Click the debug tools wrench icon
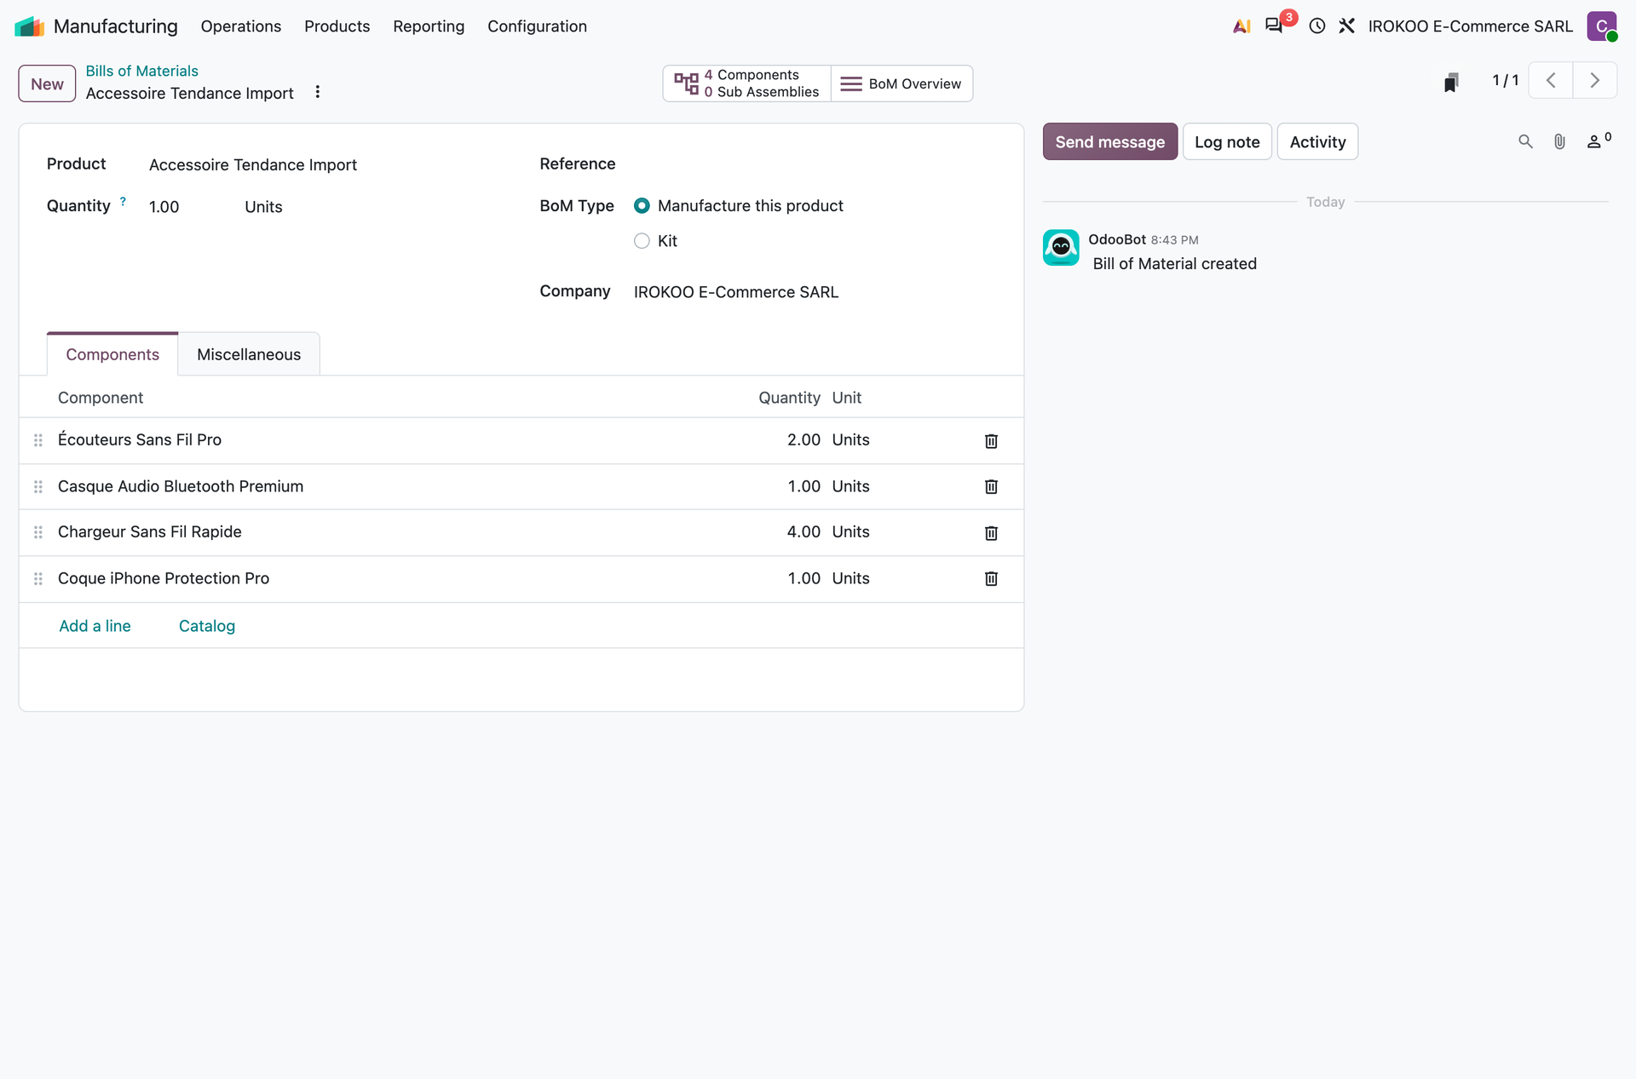 pyautogui.click(x=1347, y=26)
